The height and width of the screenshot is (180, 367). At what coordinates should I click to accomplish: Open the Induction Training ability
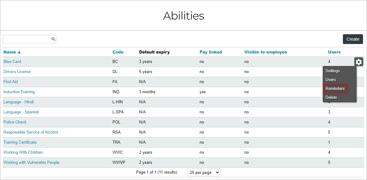tap(19, 92)
